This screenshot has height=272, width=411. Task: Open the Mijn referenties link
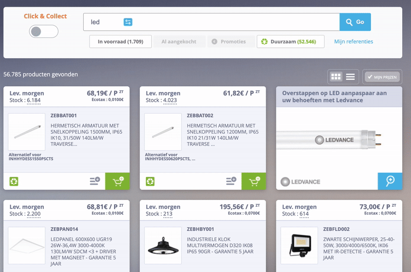click(353, 42)
